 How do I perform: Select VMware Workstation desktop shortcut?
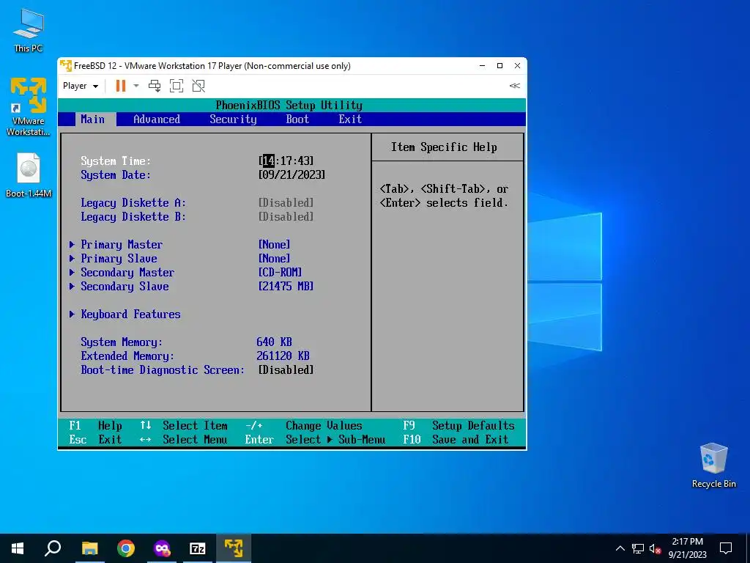29,107
